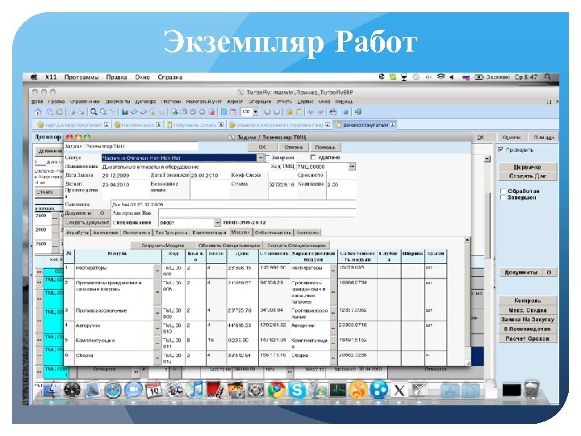
Task: Open iTunes from the dock
Action: click(x=195, y=390)
